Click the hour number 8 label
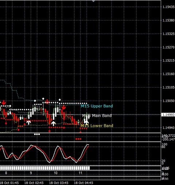 [x=6, y=173]
